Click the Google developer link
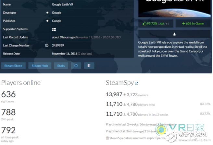This screenshot has width=213, height=145. click(56, 13)
